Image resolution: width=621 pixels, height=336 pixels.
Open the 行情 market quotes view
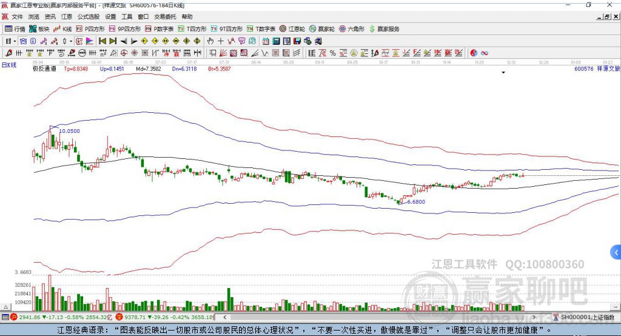tap(15, 29)
